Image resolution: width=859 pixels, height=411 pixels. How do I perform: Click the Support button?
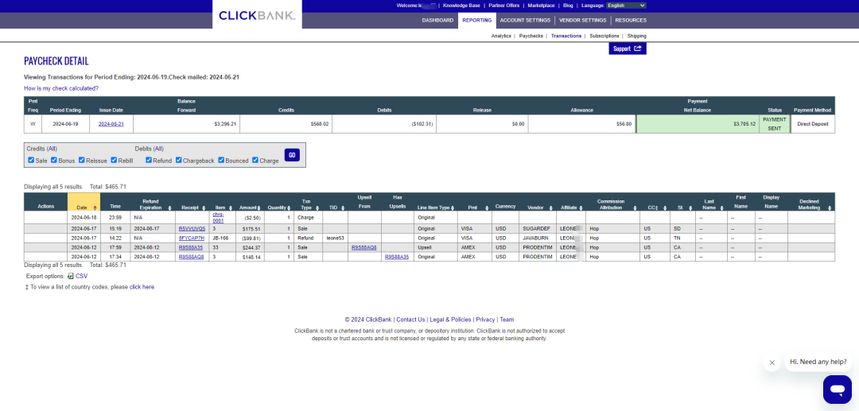point(628,48)
